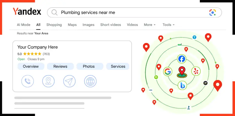The height and width of the screenshot is (116, 235).
Task: Click the Photos button
Action: tap(90, 66)
